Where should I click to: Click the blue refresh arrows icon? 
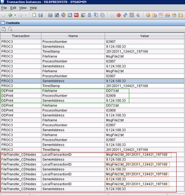pos(125,15)
